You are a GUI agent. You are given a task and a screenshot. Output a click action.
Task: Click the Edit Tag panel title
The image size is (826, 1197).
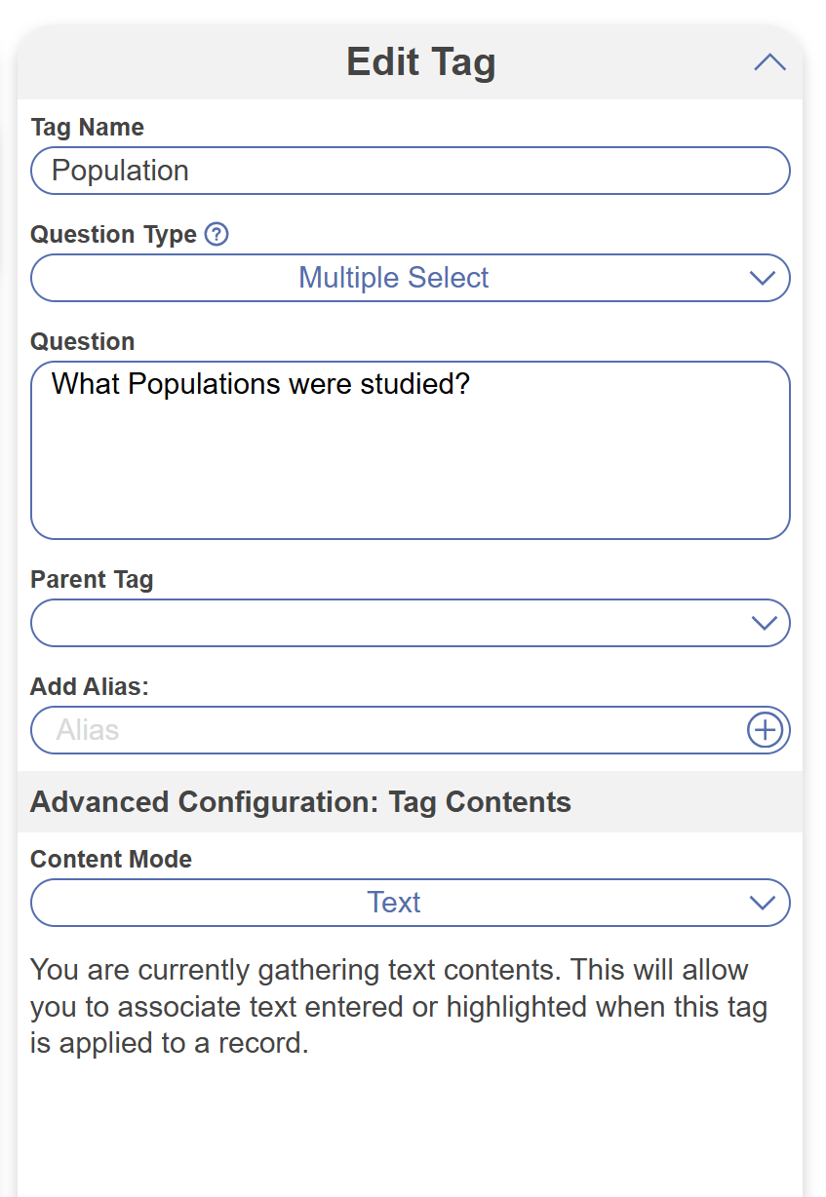click(x=420, y=63)
